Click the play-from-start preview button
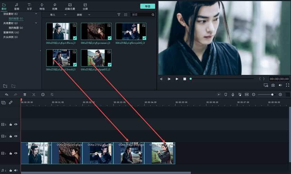291x174 pixels. point(169,79)
